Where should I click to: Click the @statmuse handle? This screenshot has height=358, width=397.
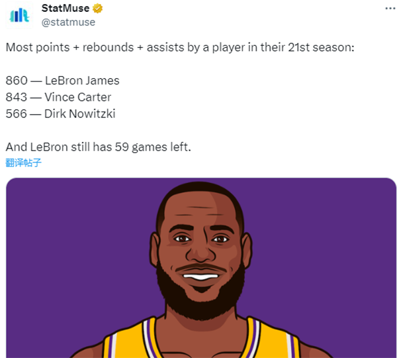point(68,23)
